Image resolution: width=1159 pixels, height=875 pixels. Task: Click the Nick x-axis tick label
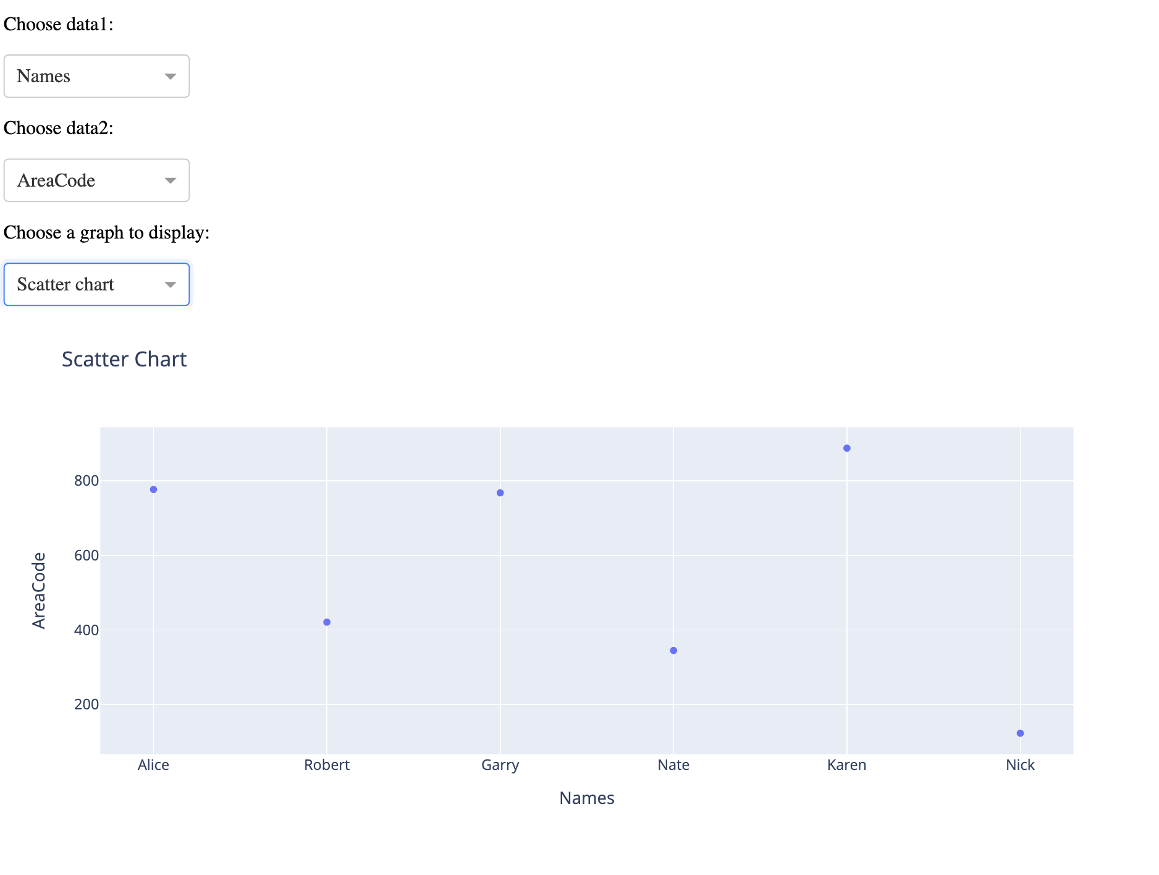click(1020, 765)
